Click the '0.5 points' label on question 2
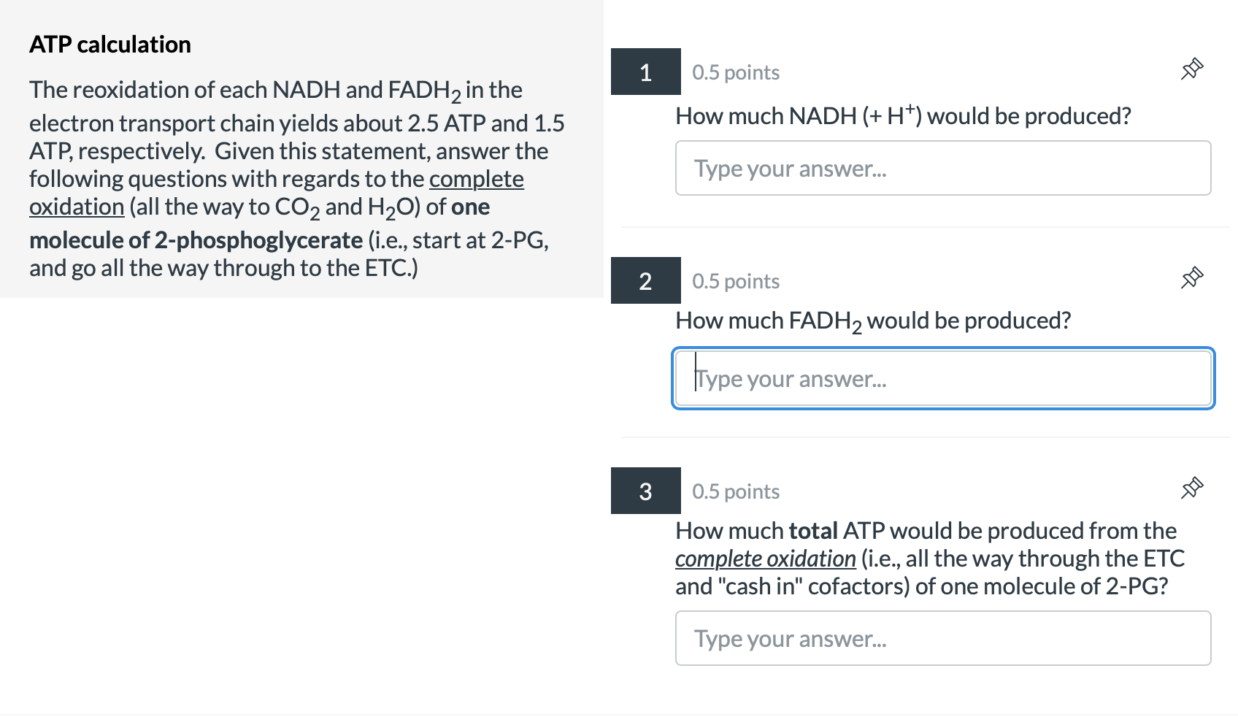This screenshot has width=1238, height=717. click(735, 281)
